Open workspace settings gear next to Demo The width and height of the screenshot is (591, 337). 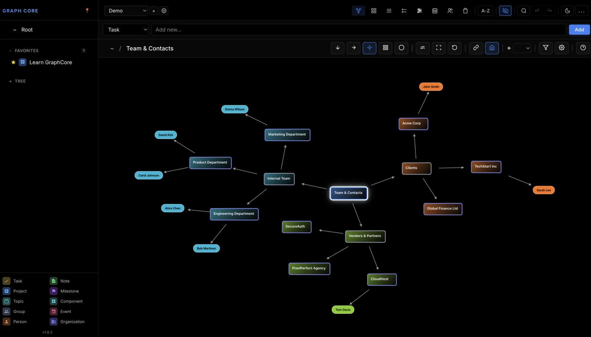(164, 11)
